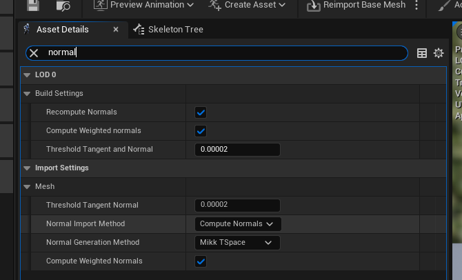The height and width of the screenshot is (280, 462).
Task: Open Reimport Base Mesh options (three dots)
Action: click(416, 6)
